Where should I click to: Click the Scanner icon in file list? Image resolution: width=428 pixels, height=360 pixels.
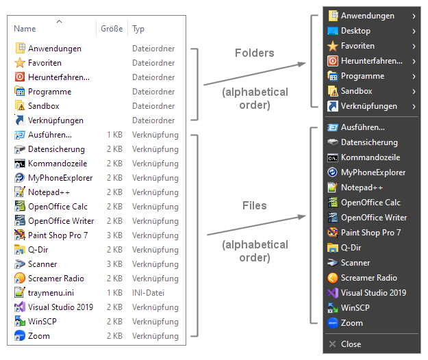click(20, 264)
